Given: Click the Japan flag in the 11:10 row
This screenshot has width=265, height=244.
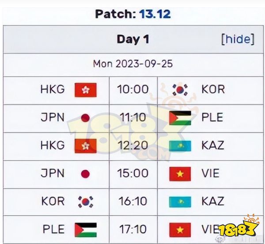Looking at the screenshot, I should [x=86, y=118].
